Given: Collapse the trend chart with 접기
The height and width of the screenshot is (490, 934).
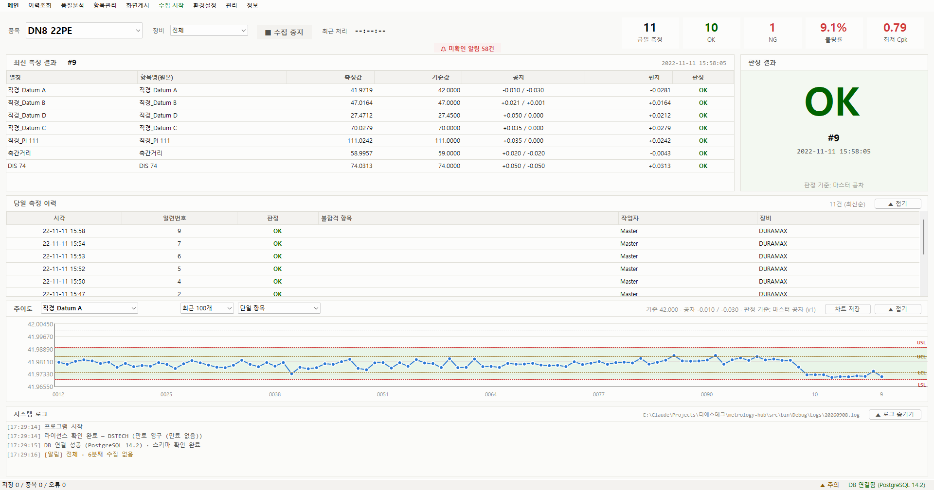Looking at the screenshot, I should pos(898,309).
